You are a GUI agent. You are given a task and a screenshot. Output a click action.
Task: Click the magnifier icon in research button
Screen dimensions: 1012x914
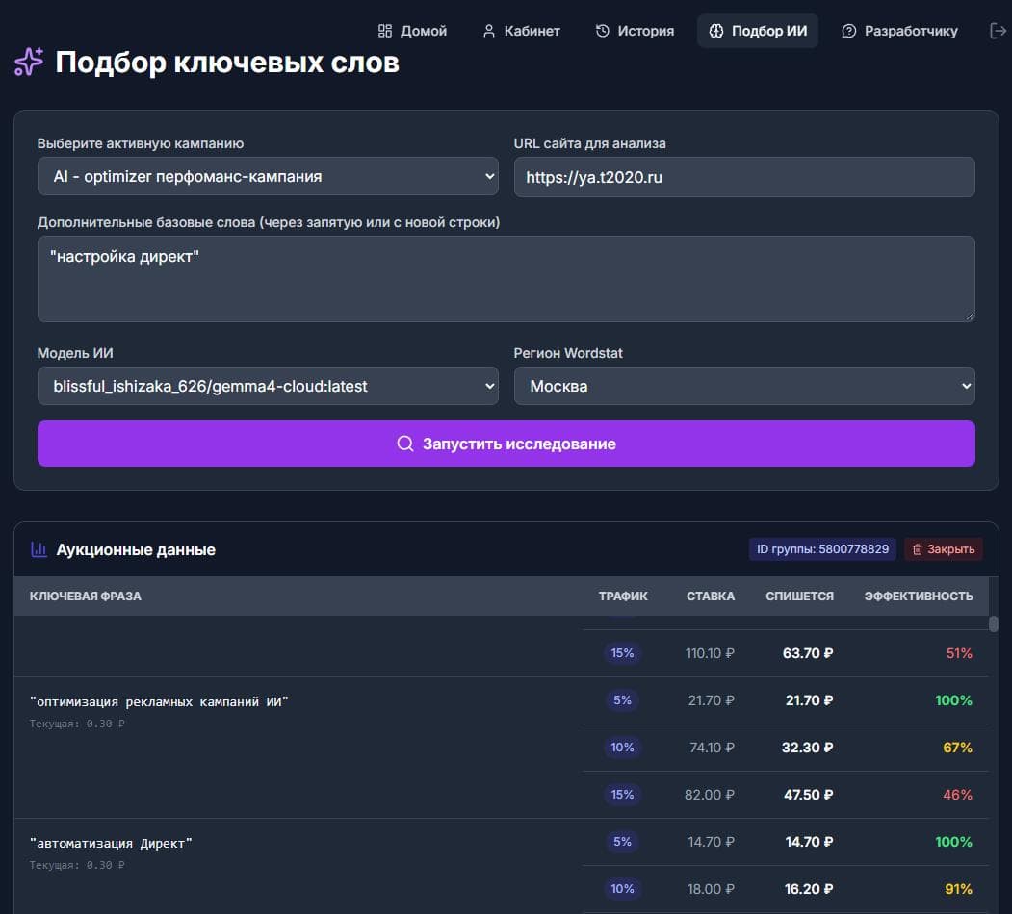point(404,444)
